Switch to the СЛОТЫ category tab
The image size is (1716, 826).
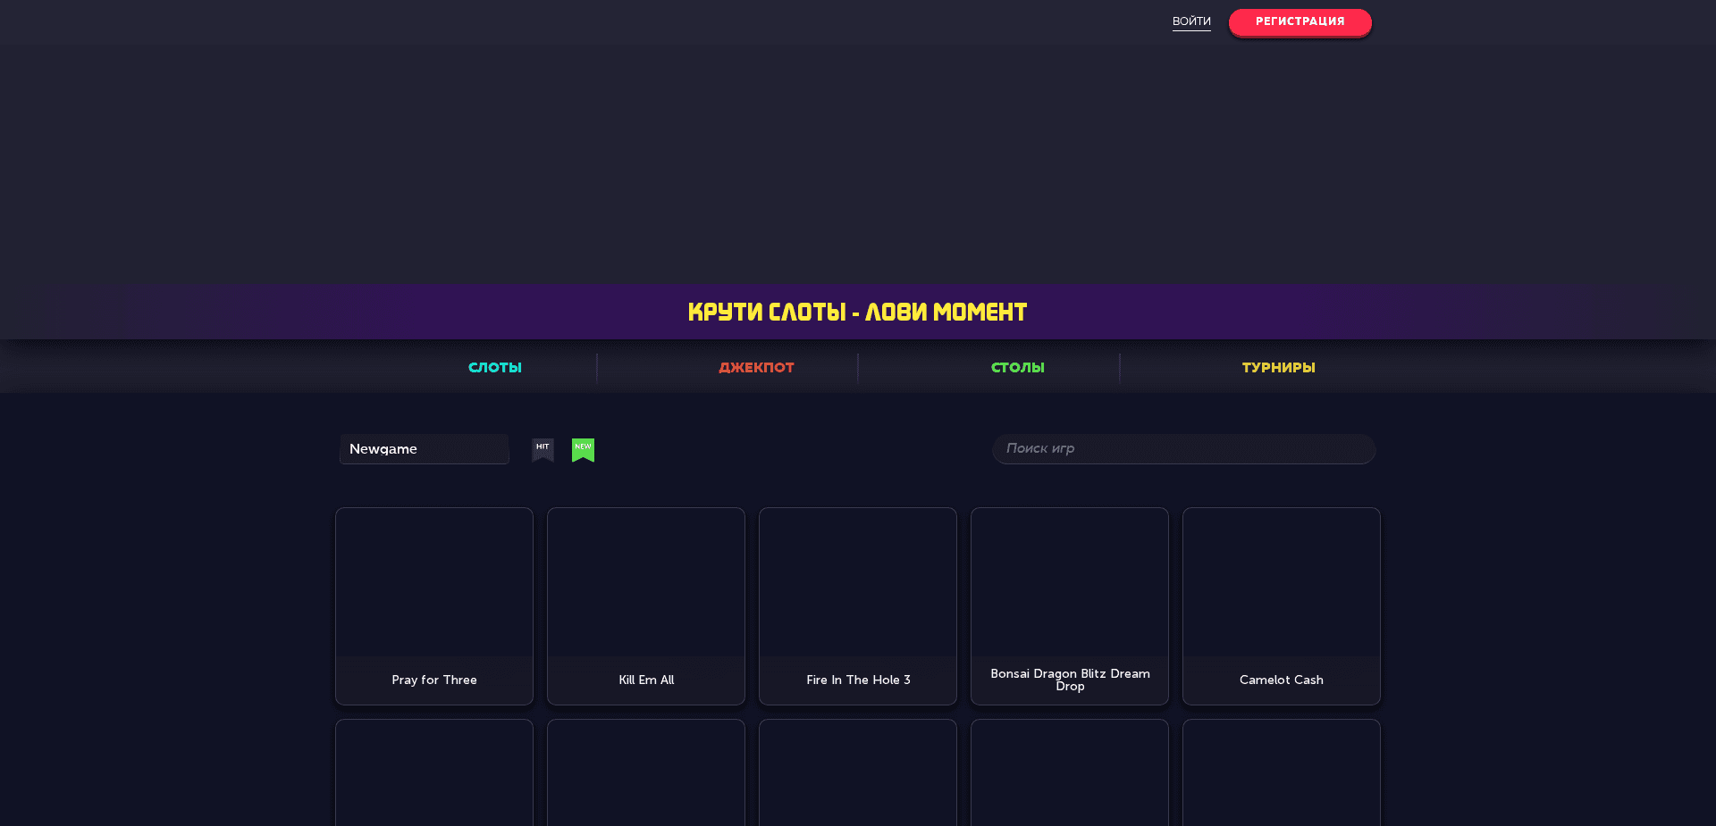coord(494,367)
